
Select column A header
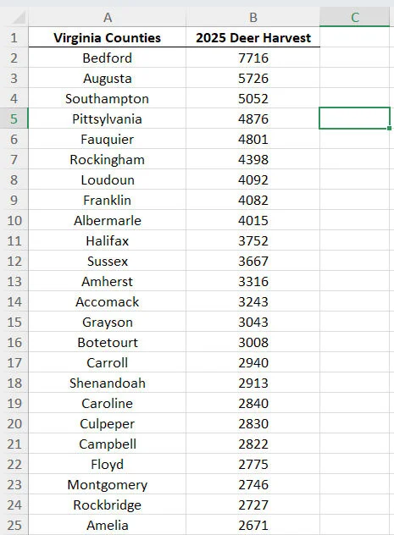[108, 17]
